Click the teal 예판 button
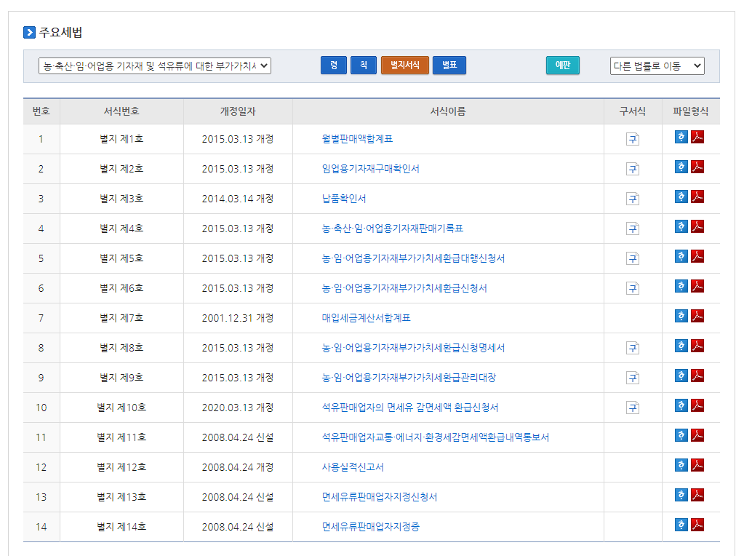The height and width of the screenshot is (556, 736). coord(562,65)
